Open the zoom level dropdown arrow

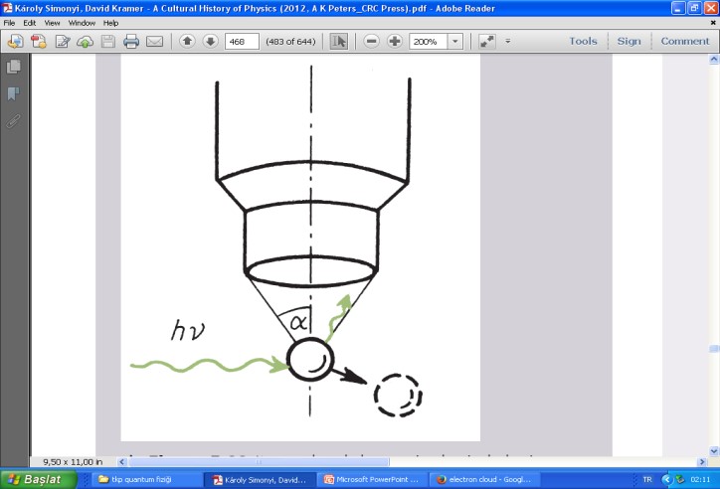[455, 42]
